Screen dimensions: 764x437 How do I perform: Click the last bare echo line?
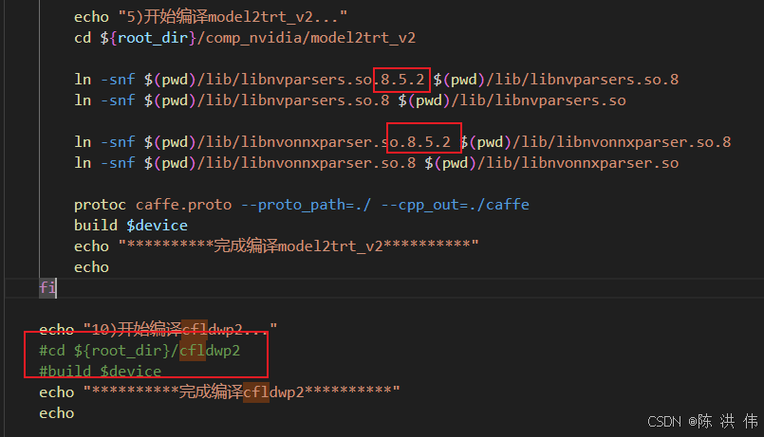click(57, 413)
